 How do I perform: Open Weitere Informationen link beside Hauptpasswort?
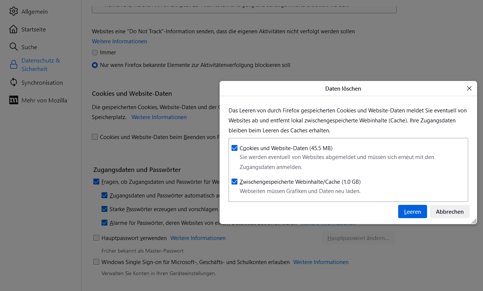(198, 238)
